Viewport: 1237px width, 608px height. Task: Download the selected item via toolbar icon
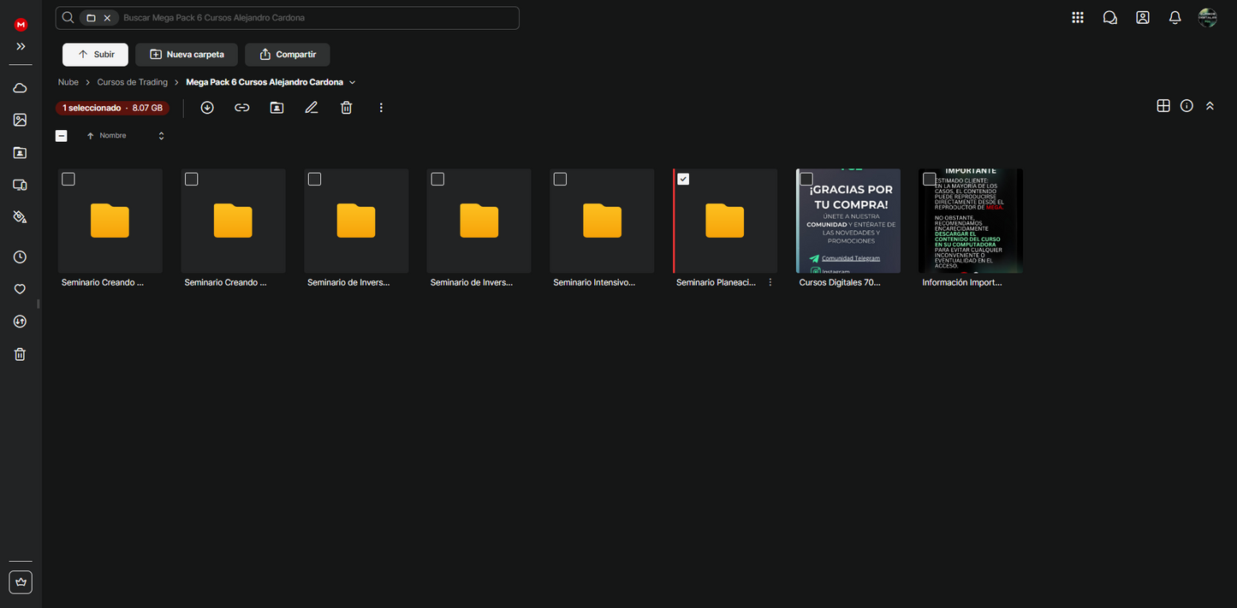tap(207, 108)
